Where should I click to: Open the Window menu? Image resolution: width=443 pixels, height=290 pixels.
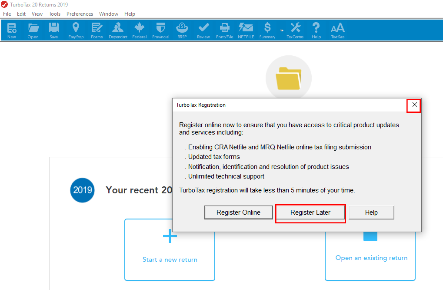click(x=109, y=14)
